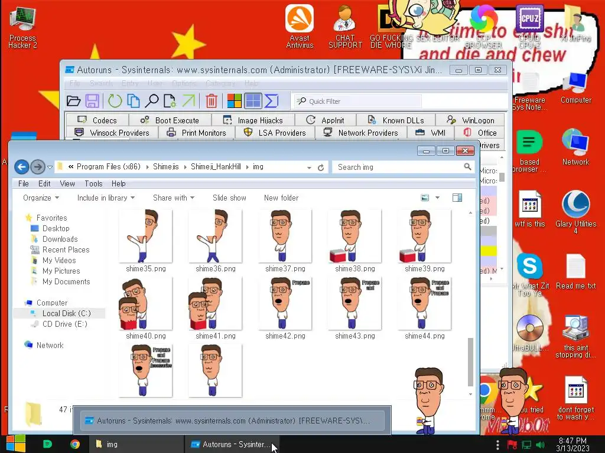Select the shime35.png thumbnail
Viewport: 605px width, 453px height.
pos(145,236)
